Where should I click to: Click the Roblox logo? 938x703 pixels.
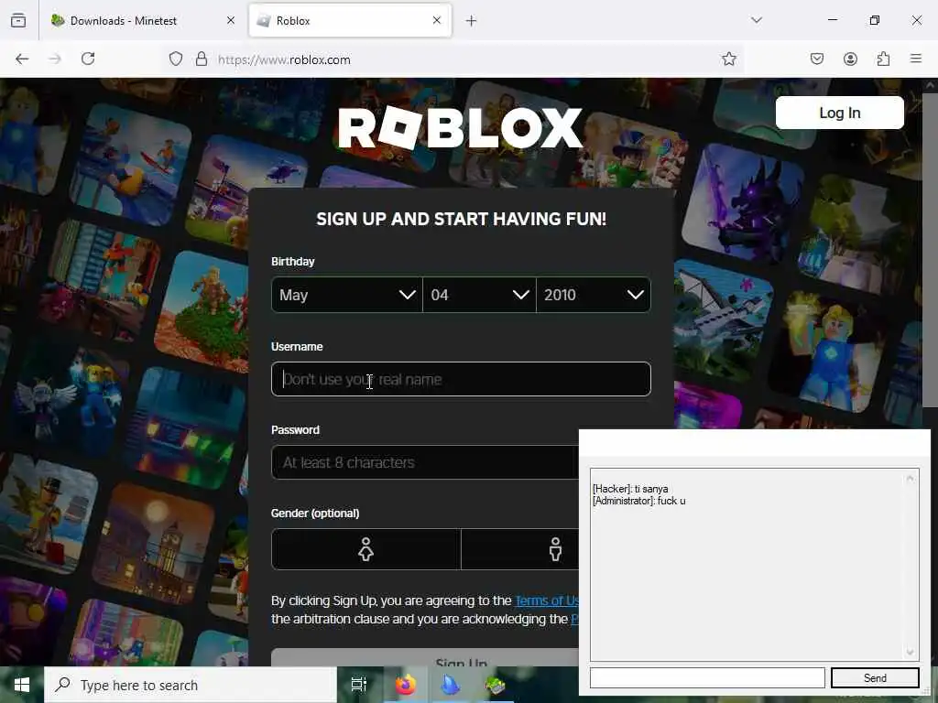coord(461,128)
